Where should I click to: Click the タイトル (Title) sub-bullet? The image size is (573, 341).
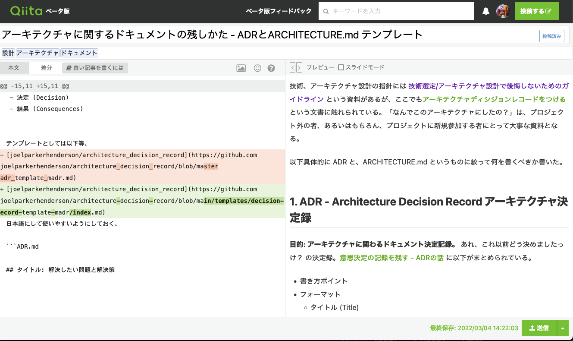[x=335, y=307]
